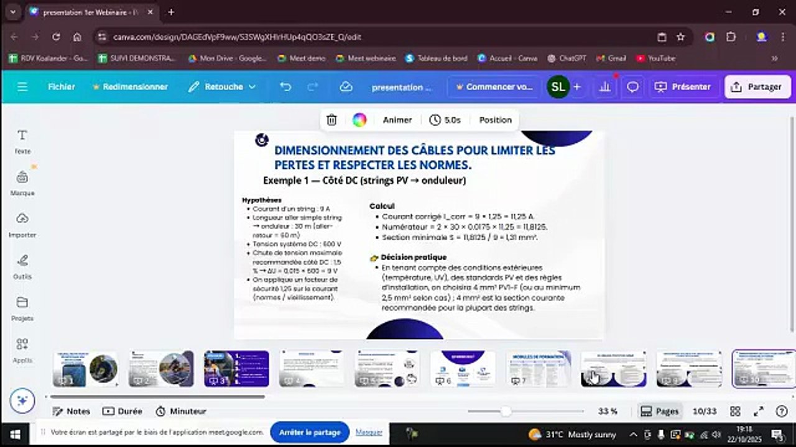Open the Tableau de bord bookmark
Image resolution: width=796 pixels, height=447 pixels.
coord(436,58)
